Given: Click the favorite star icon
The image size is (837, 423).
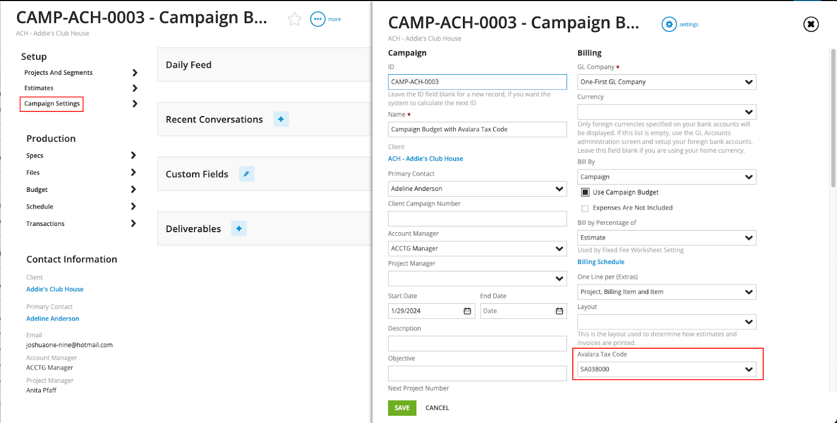Looking at the screenshot, I should point(295,19).
